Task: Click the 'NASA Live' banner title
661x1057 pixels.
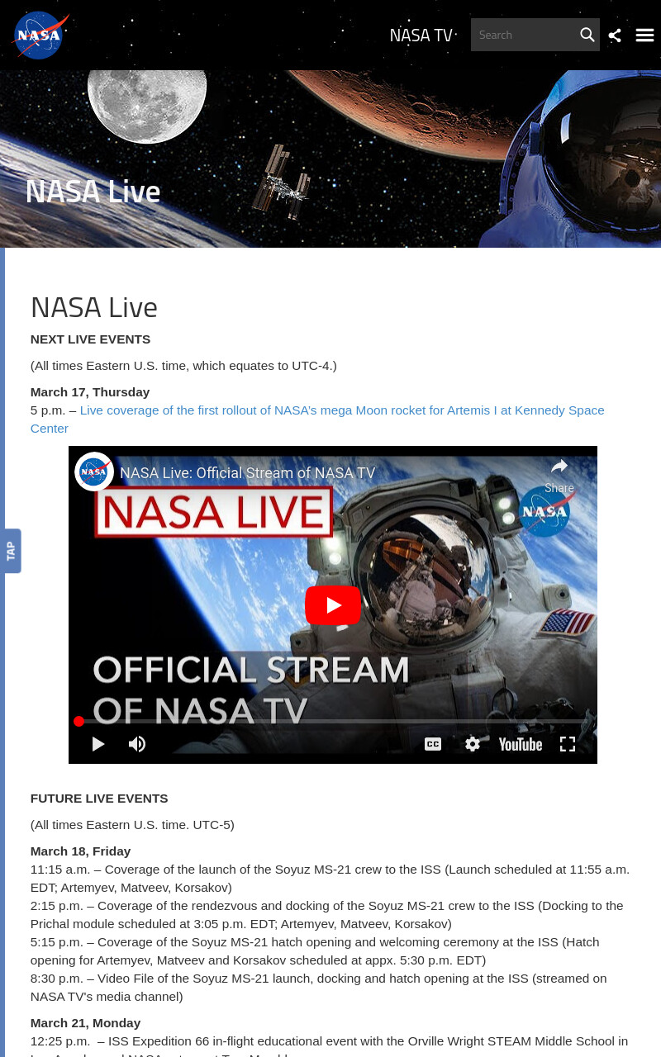Action: point(93,192)
